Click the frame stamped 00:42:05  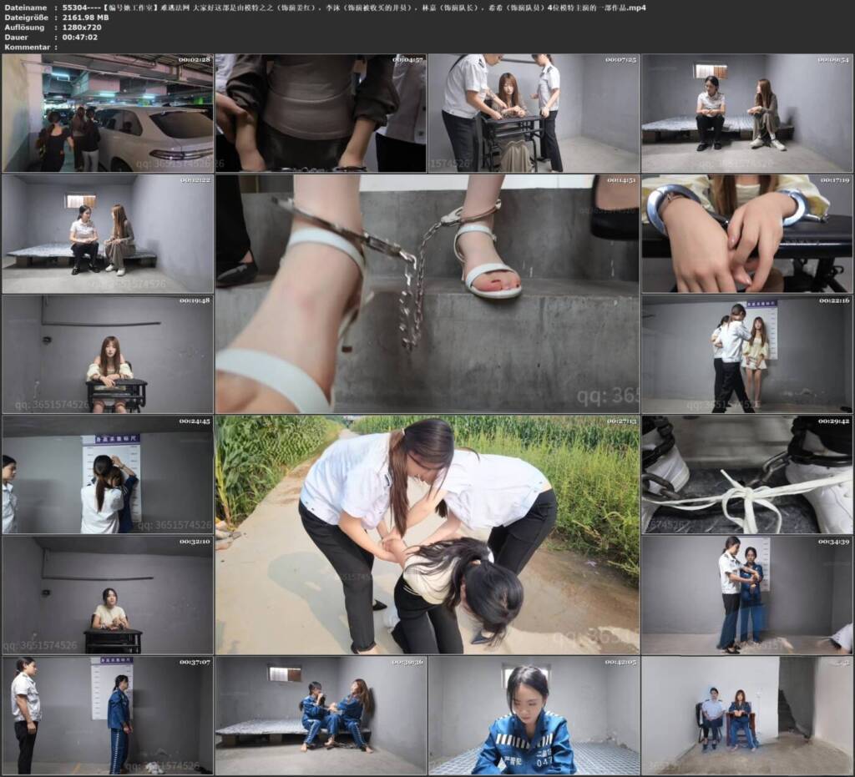pyautogui.click(x=534, y=715)
